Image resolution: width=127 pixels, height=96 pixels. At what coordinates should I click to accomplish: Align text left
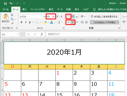[68, 22]
